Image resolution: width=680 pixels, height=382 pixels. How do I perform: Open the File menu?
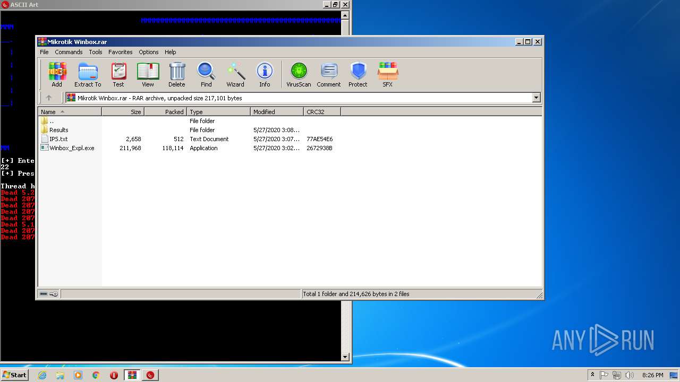pos(44,52)
